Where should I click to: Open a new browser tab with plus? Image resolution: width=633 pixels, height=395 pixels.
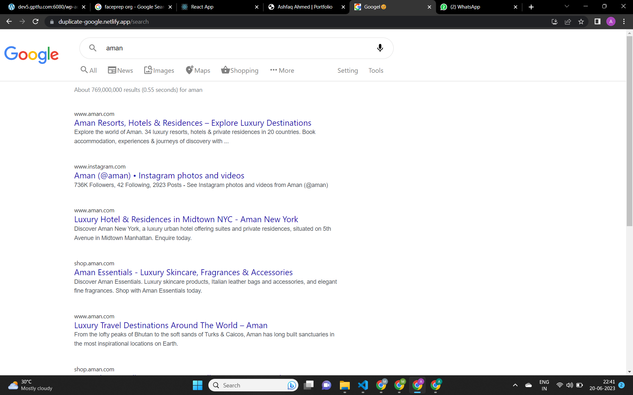point(531,7)
